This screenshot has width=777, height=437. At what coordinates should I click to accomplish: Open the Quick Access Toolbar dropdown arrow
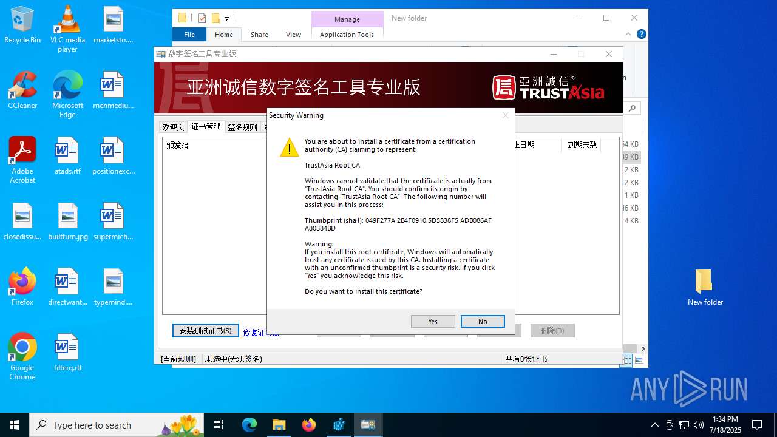pyautogui.click(x=226, y=19)
